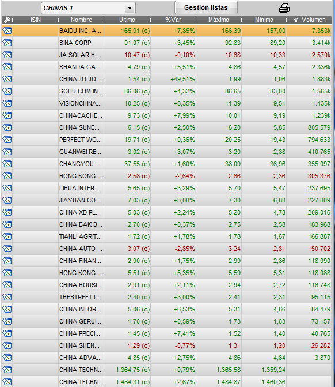The image size is (335, 387).
Task: Select the CHINA JO-JO stock name
Action: tap(81, 79)
